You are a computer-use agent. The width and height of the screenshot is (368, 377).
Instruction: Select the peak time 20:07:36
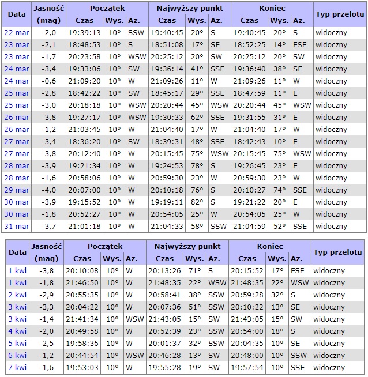[x=164, y=307]
